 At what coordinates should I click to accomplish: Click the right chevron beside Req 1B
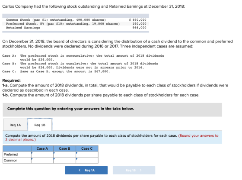coord(140,170)
